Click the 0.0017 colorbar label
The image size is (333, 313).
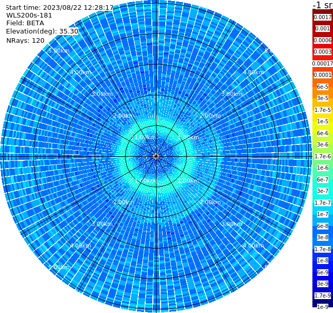tap(323, 17)
